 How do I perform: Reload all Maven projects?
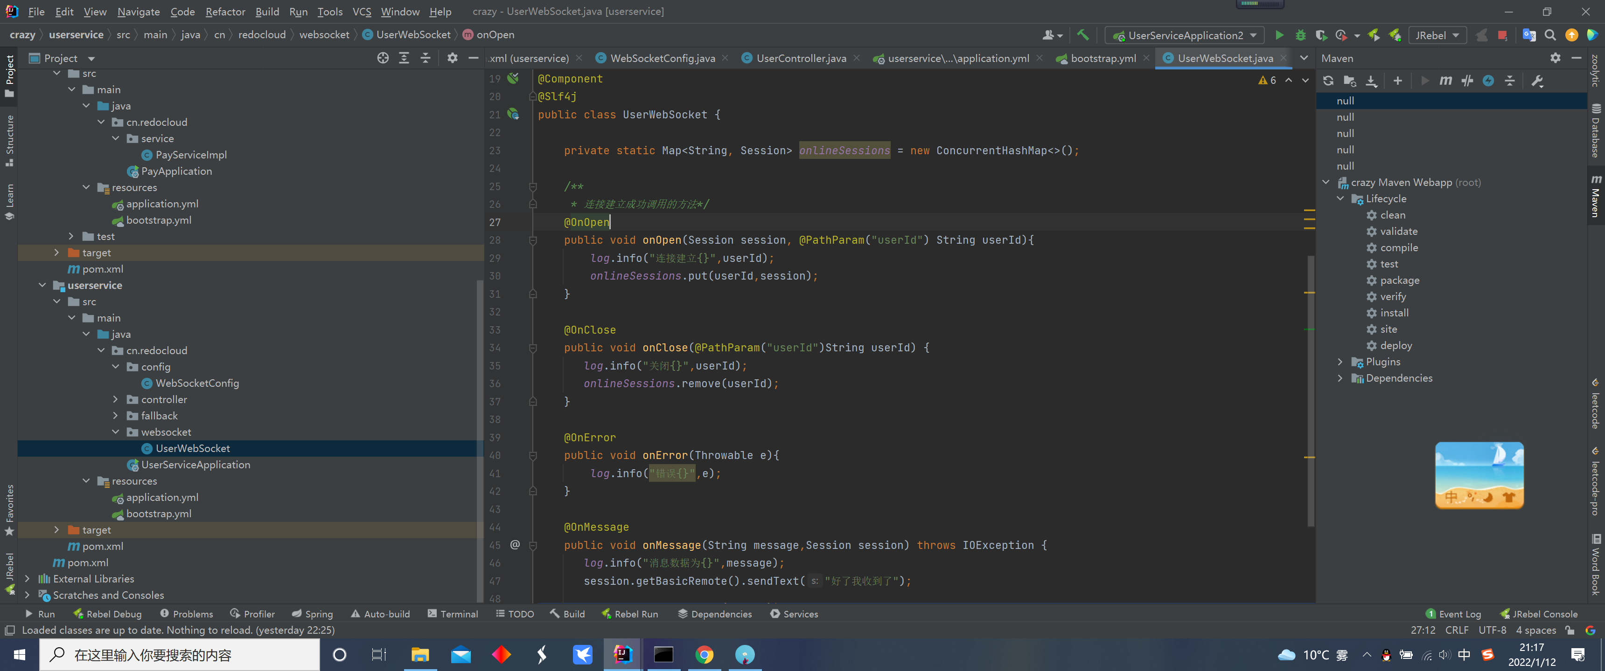[x=1328, y=81]
